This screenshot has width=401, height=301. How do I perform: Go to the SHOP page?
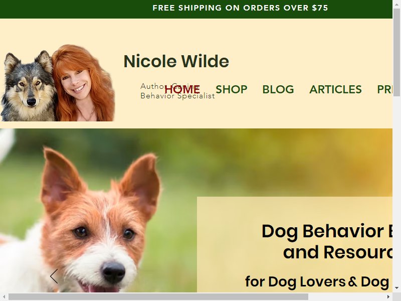click(x=232, y=89)
